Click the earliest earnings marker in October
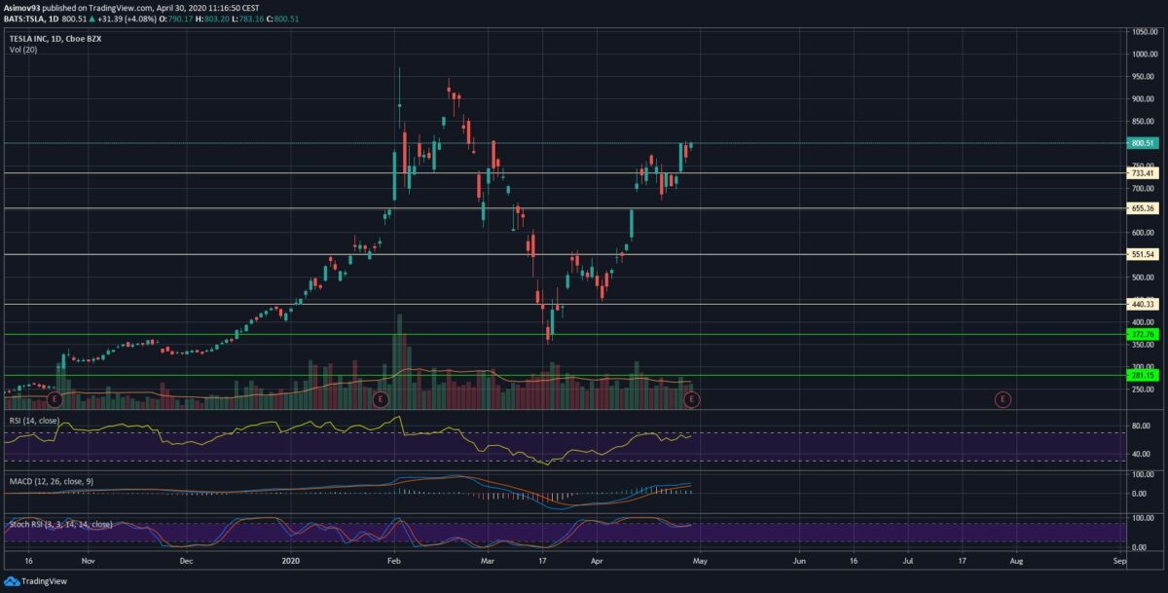 coord(55,399)
